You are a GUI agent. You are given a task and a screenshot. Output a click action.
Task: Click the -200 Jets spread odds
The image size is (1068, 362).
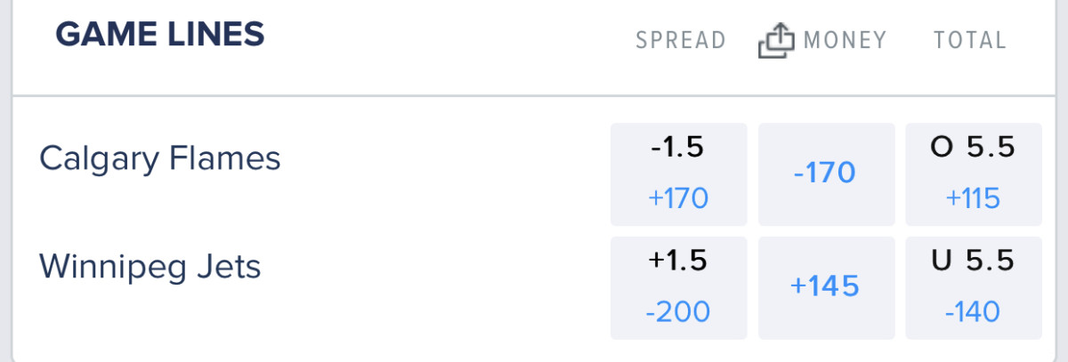678,311
